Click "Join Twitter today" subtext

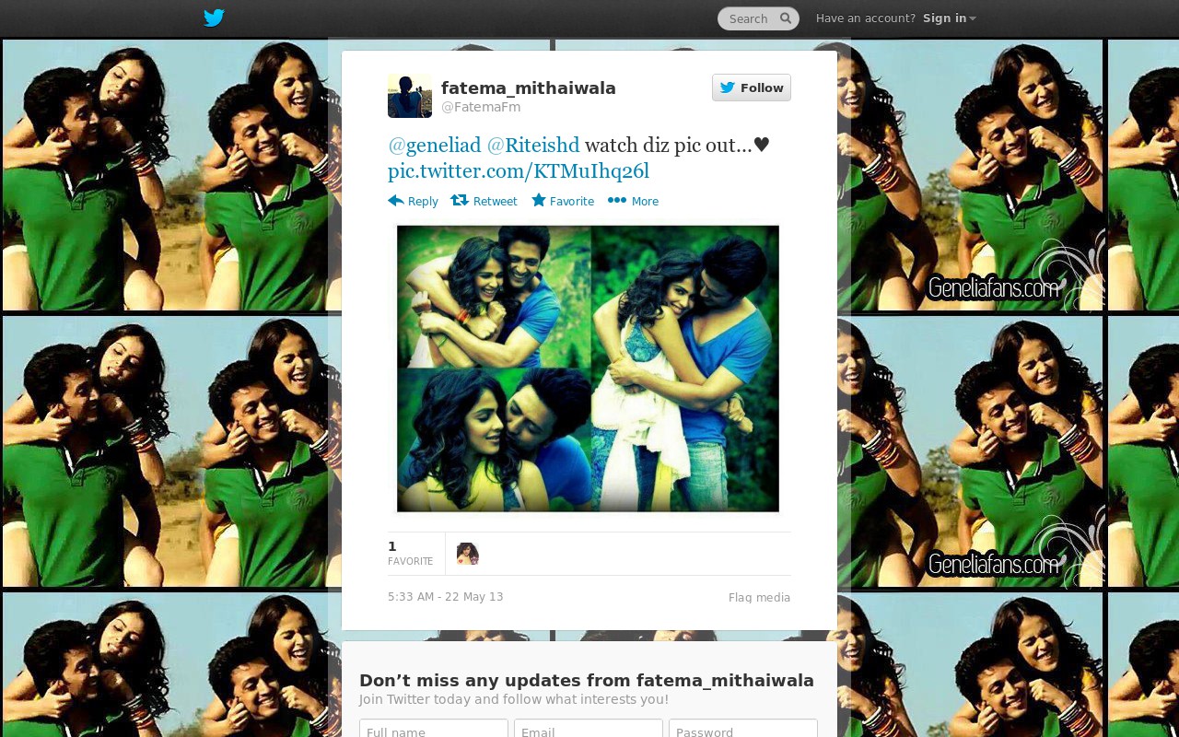click(514, 699)
